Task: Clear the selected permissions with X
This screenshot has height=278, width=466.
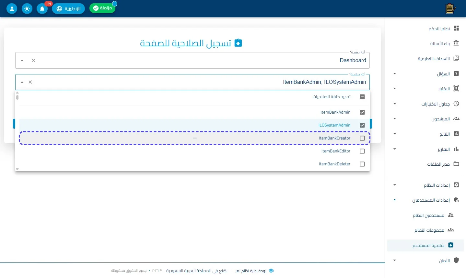Action: [30, 82]
